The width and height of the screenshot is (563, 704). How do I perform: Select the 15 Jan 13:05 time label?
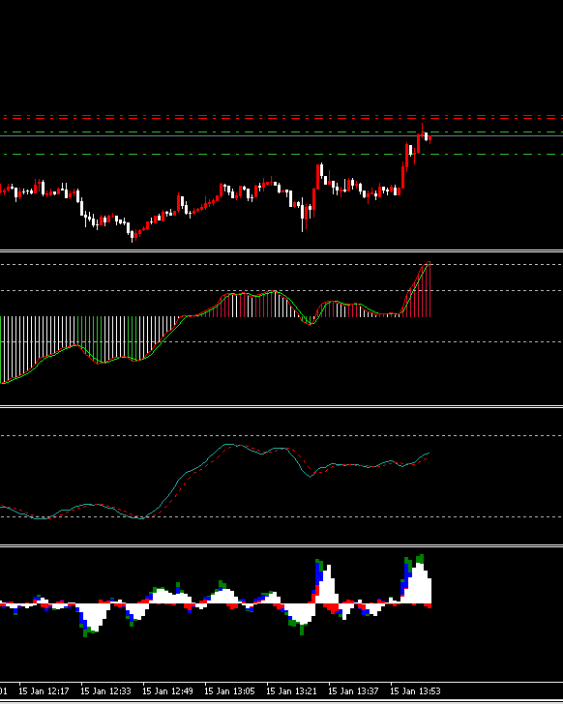[x=229, y=691]
